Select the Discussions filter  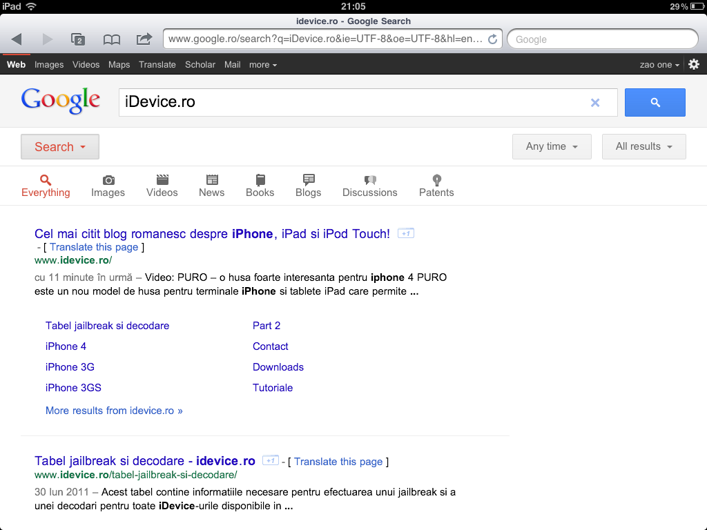(370, 186)
